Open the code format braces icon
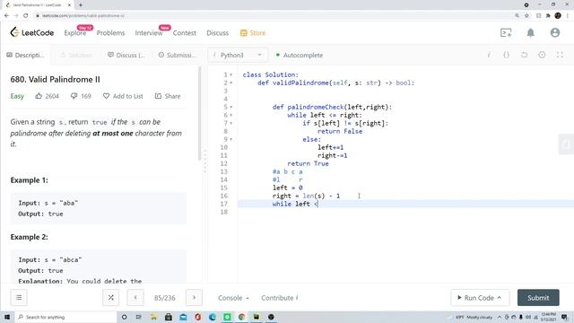The height and width of the screenshot is (323, 574). click(506, 55)
